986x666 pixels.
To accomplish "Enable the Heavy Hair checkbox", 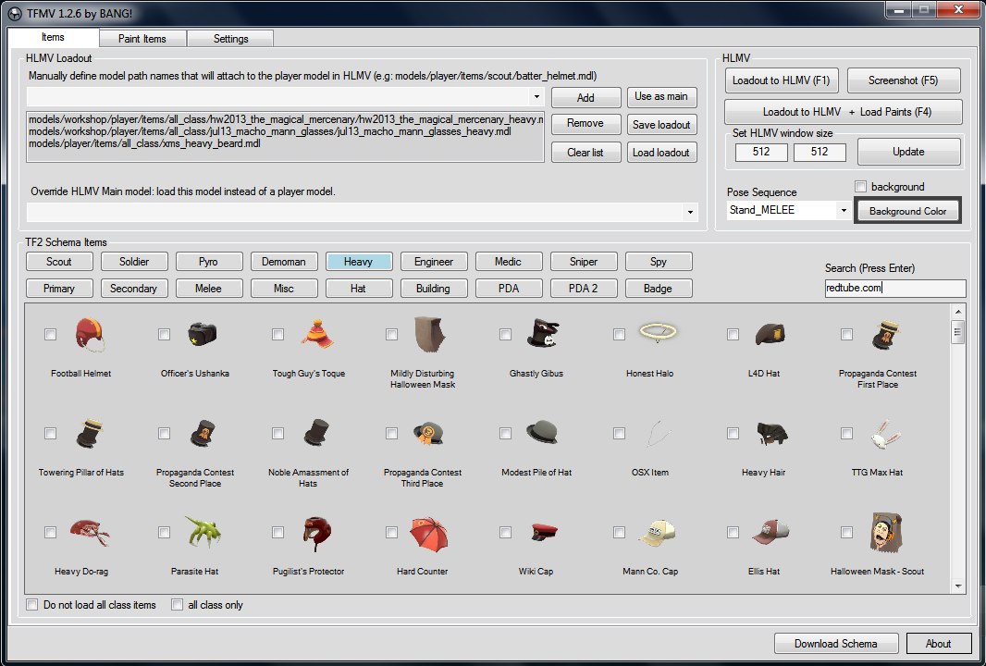I will click(733, 433).
